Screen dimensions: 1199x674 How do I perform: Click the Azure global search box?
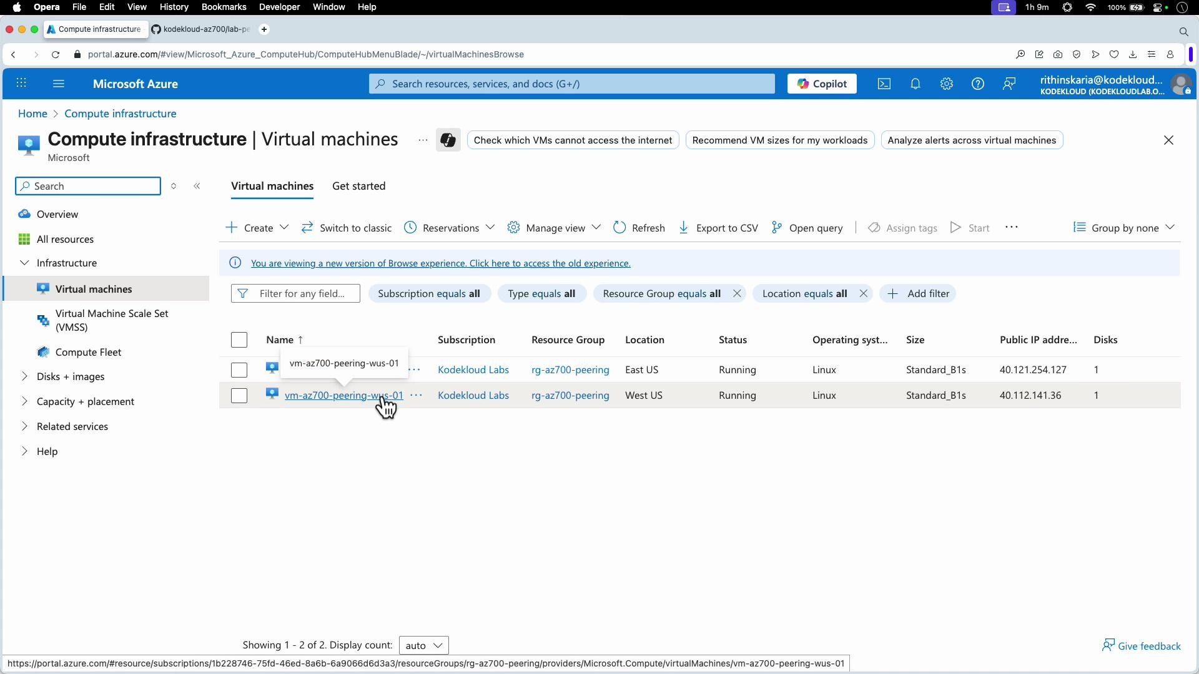pyautogui.click(x=572, y=84)
